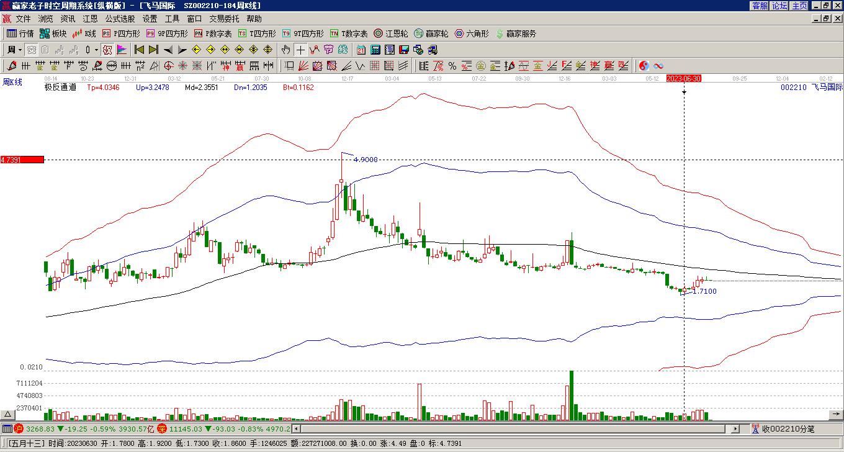Select the percent % line tool

tap(452, 66)
